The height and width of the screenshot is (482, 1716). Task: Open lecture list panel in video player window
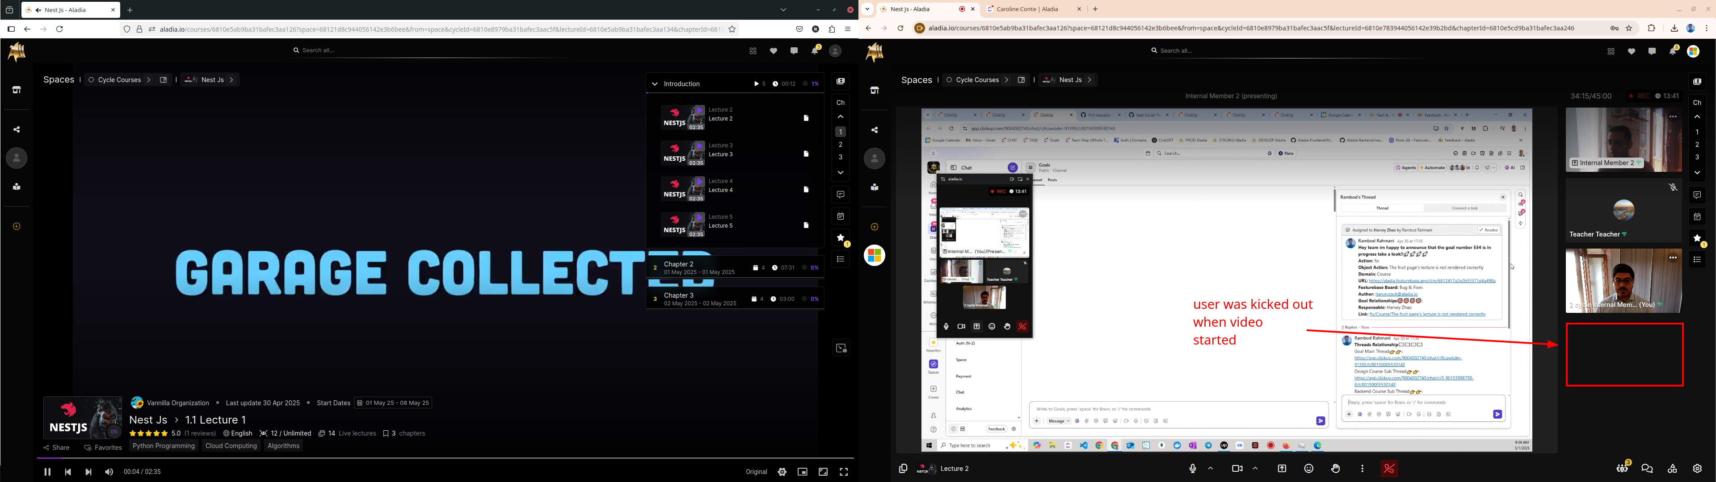[x=841, y=260]
